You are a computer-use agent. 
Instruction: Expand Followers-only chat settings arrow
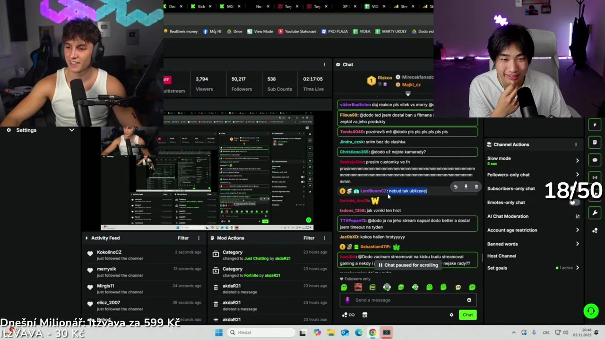577,175
